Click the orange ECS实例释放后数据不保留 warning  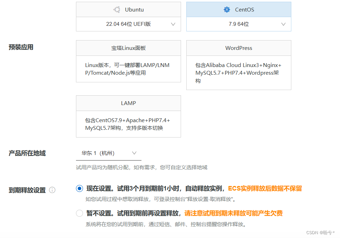[265, 188]
